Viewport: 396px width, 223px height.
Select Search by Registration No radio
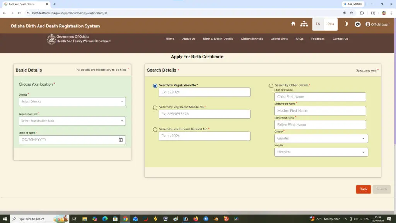click(155, 86)
